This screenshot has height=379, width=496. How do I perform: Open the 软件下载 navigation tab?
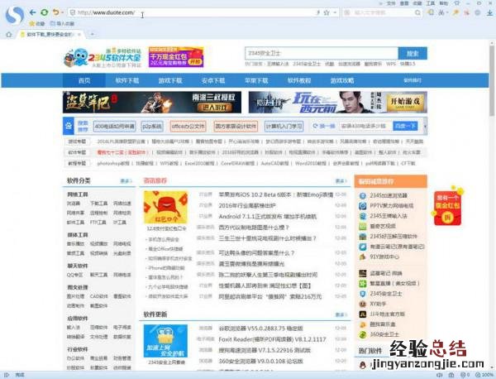tap(126, 80)
